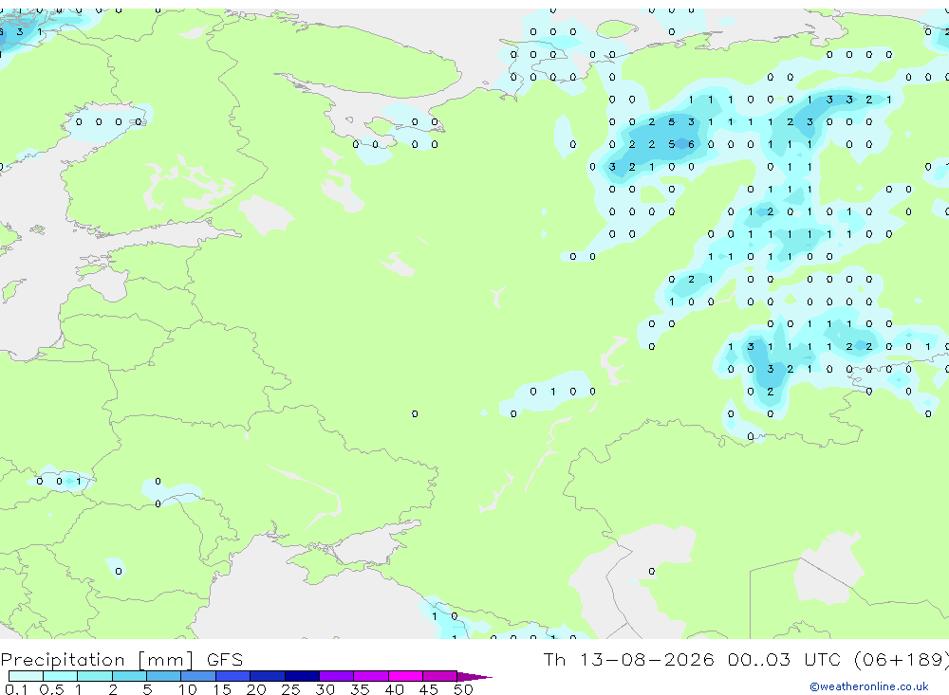The image size is (949, 695).
Task: Pick the 0.1–0.5 mm legend swatch
Action: [x=26, y=676]
